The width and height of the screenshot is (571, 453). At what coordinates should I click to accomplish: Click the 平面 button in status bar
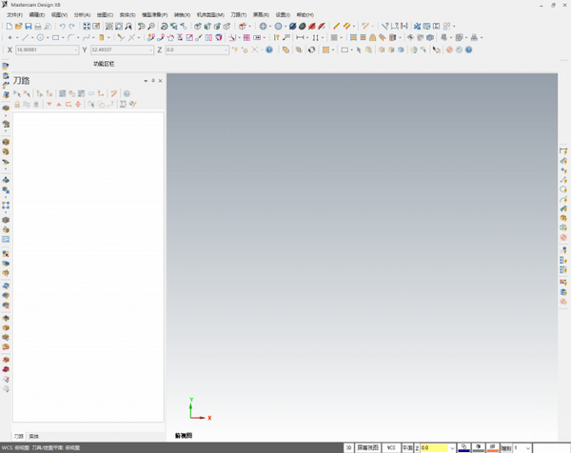[x=407, y=447]
